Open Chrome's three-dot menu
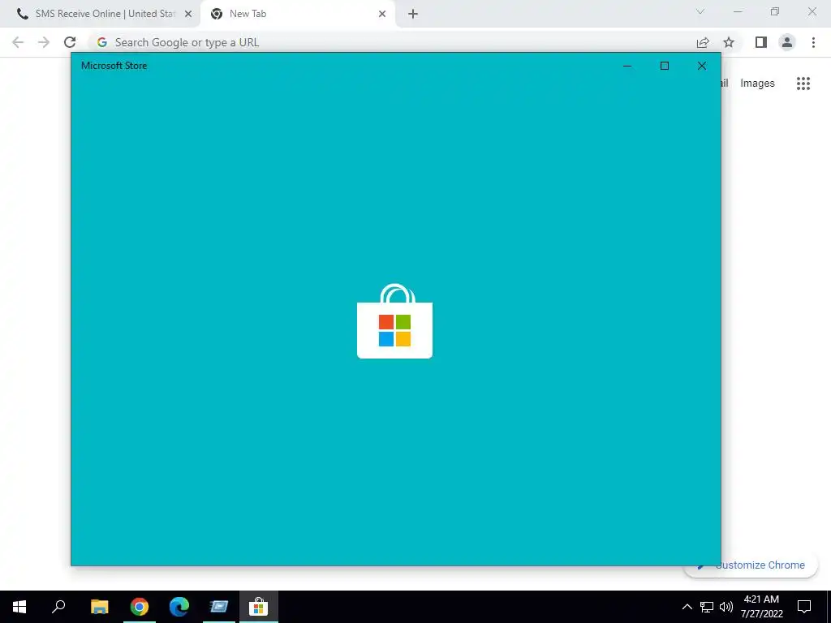Screen dimensions: 831x623 [x=813, y=42]
